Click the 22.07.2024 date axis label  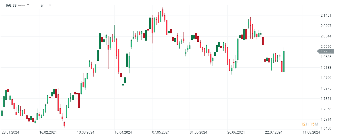pos(274,132)
